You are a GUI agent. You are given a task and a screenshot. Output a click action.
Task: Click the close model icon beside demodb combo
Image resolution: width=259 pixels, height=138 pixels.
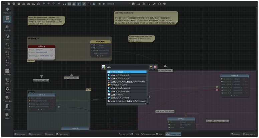coord(134,4)
